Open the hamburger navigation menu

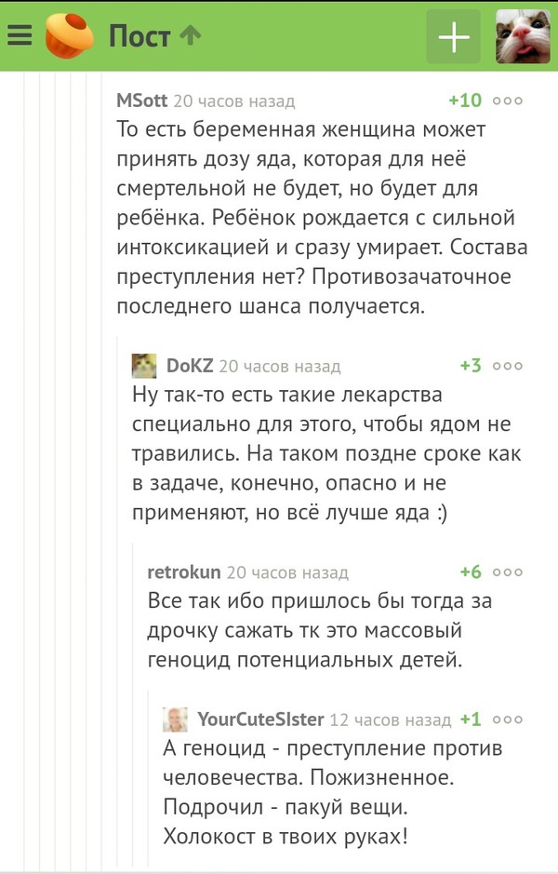coord(20,36)
